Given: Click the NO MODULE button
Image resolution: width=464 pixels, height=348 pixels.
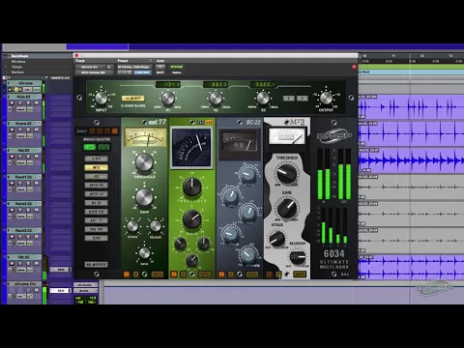Looking at the screenshot, I should coord(96,264).
